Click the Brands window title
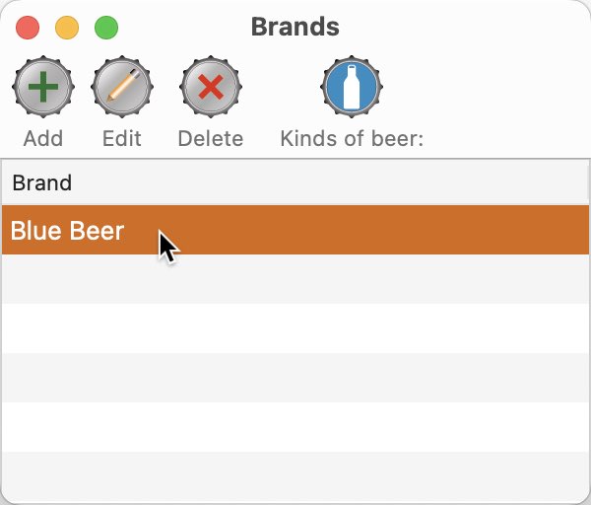This screenshot has height=505, width=591. (x=295, y=27)
